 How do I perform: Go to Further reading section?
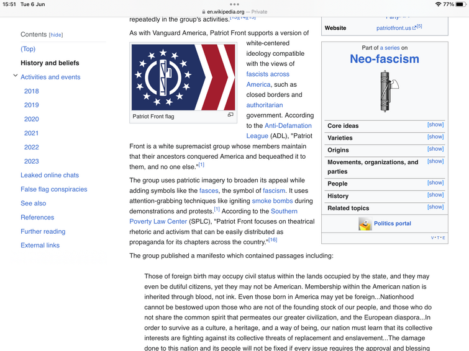43,231
